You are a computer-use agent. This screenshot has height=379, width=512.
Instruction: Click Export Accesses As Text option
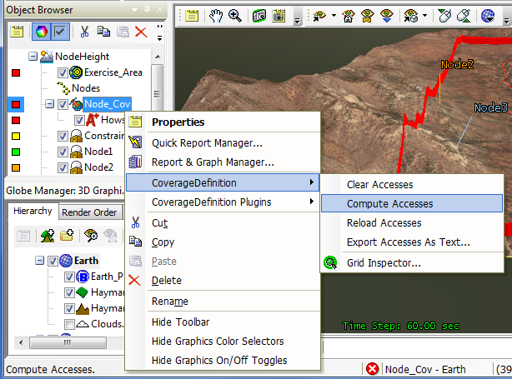[408, 242]
